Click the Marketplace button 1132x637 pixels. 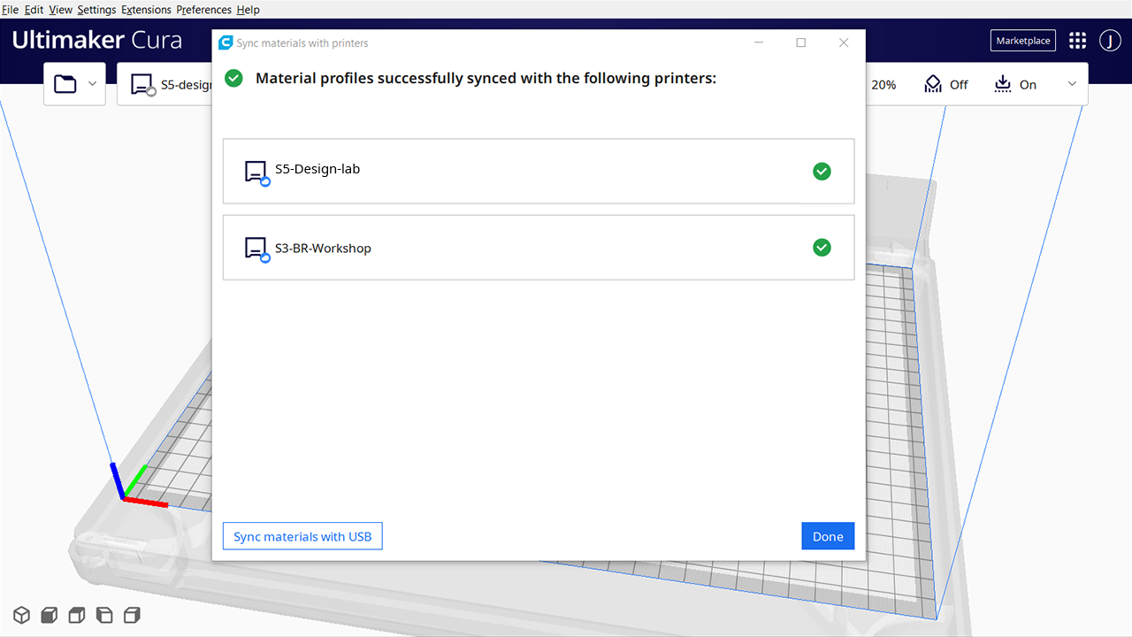coord(1023,41)
